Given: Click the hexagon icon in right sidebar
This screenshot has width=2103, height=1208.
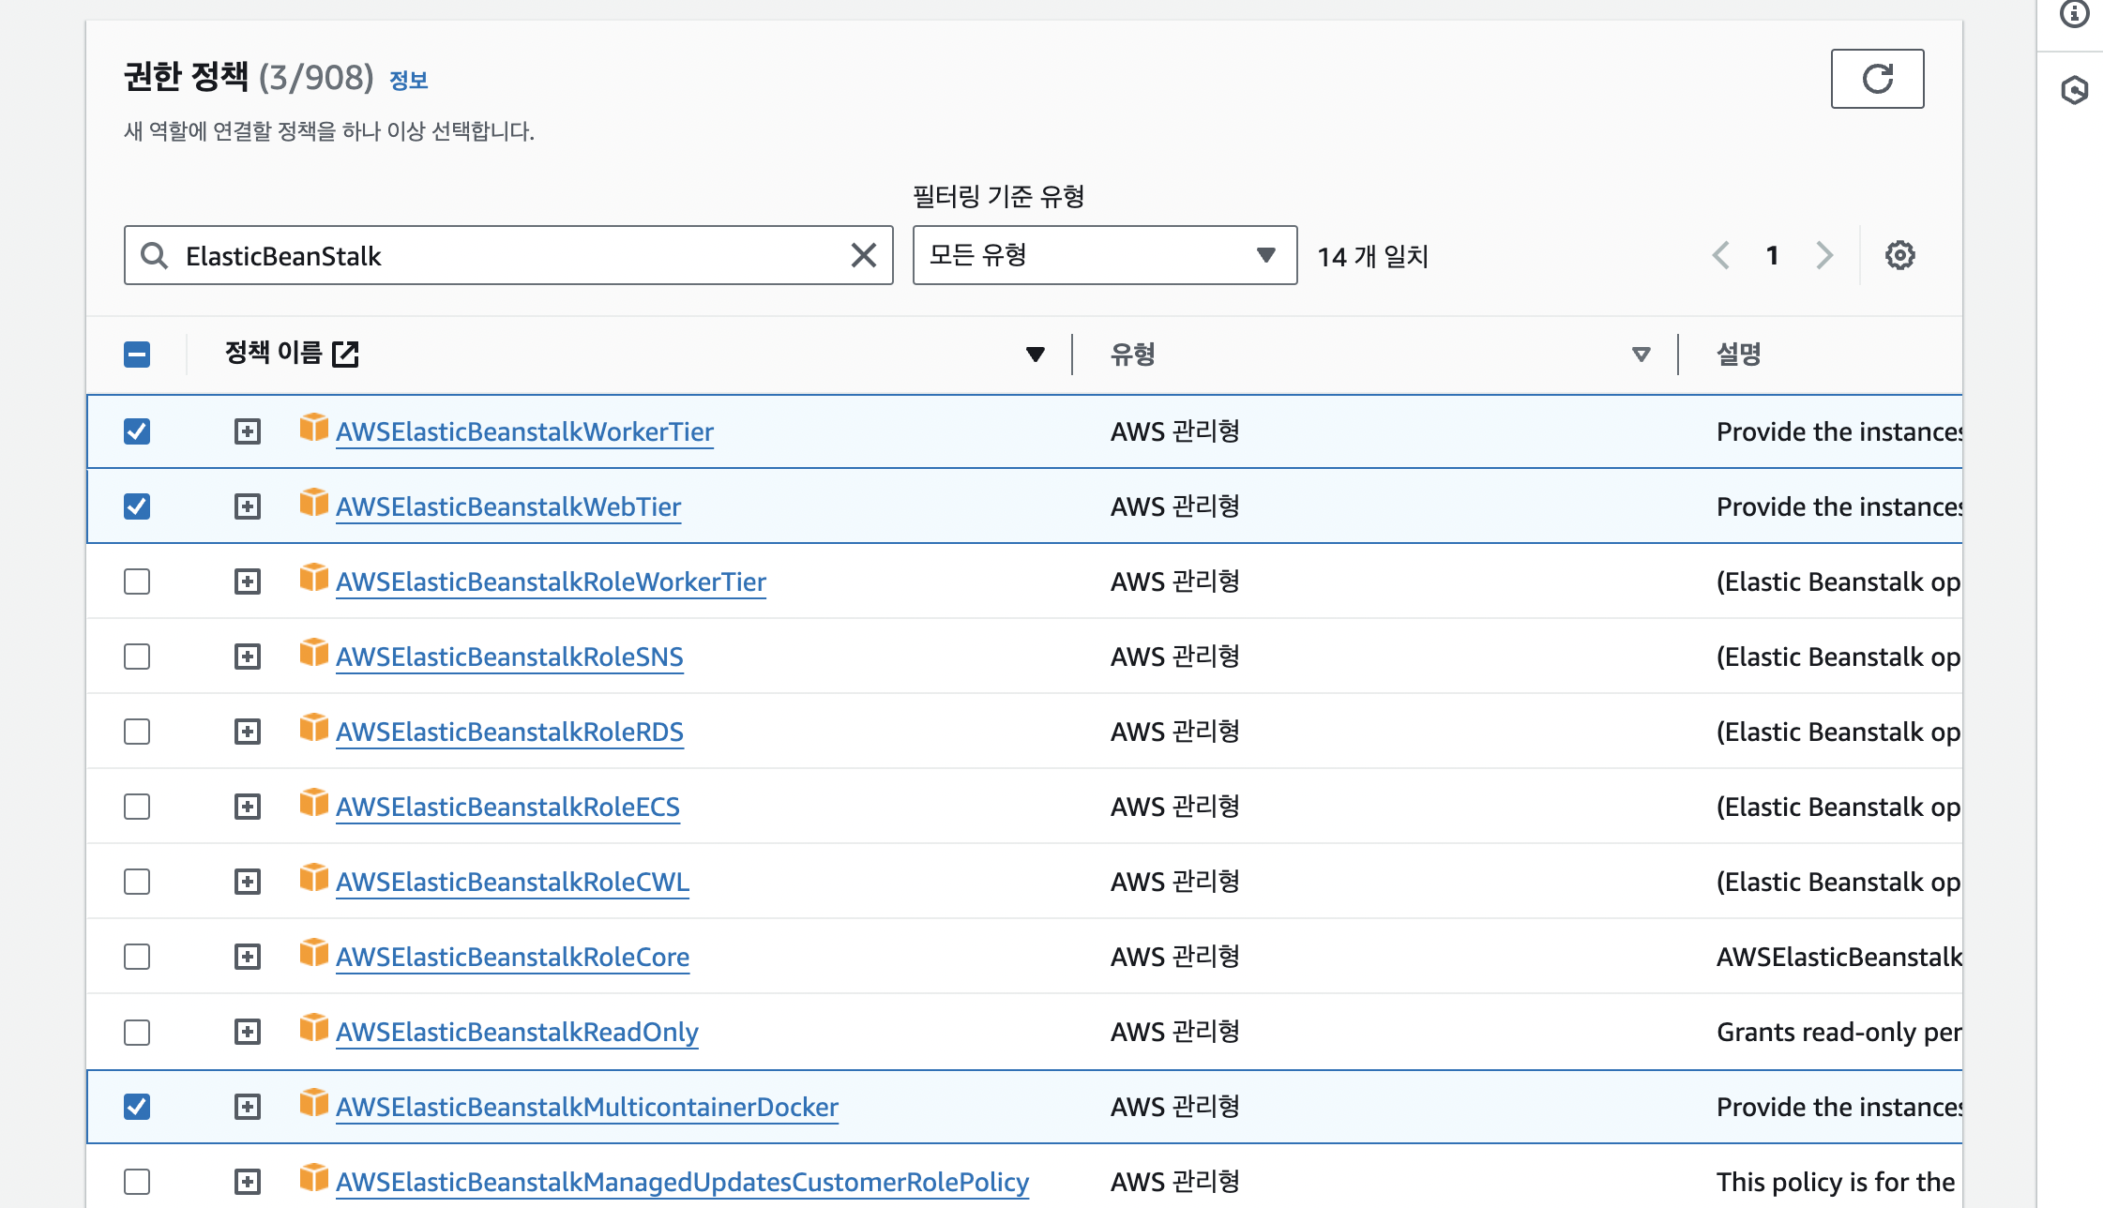Looking at the screenshot, I should tap(2074, 90).
